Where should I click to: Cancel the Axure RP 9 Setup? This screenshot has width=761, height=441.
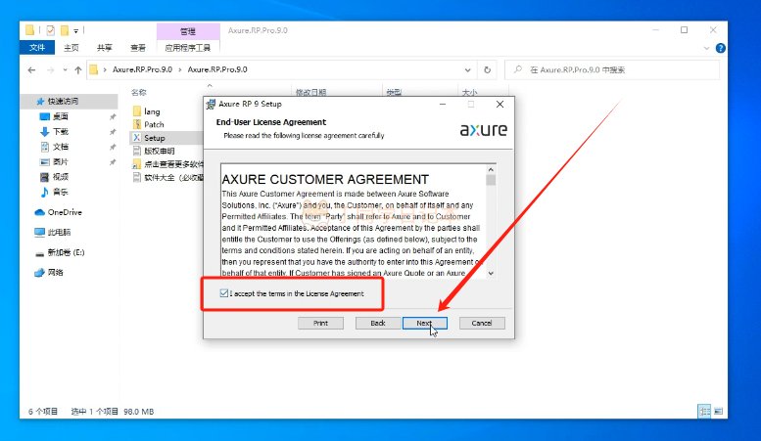pyautogui.click(x=482, y=323)
